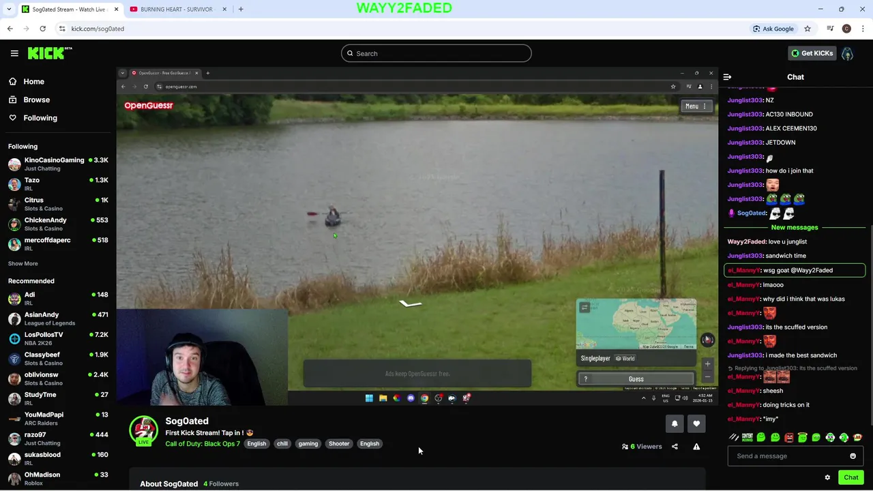Click the mini world map thumbnail
This screenshot has width=873, height=491.
coord(636,325)
